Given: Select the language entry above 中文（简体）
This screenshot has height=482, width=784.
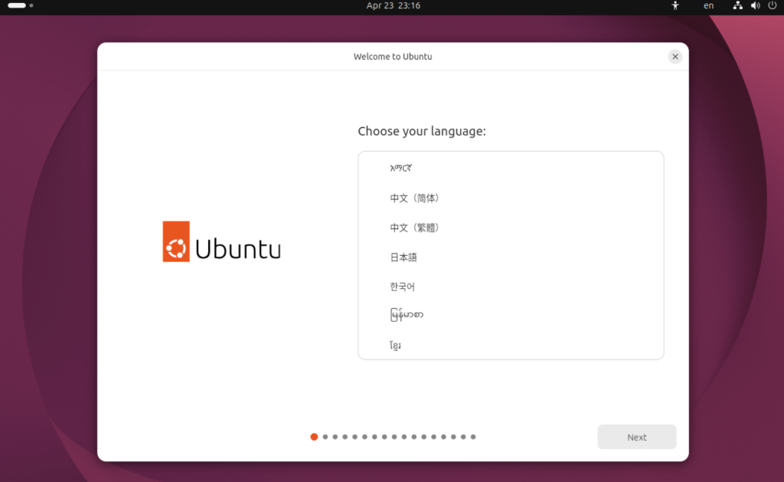Looking at the screenshot, I should point(402,168).
